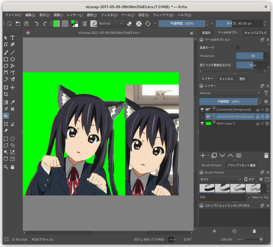Screen dimensions: 273x247
Task: Add a new snapshot with plus button
Action: point(214,231)
